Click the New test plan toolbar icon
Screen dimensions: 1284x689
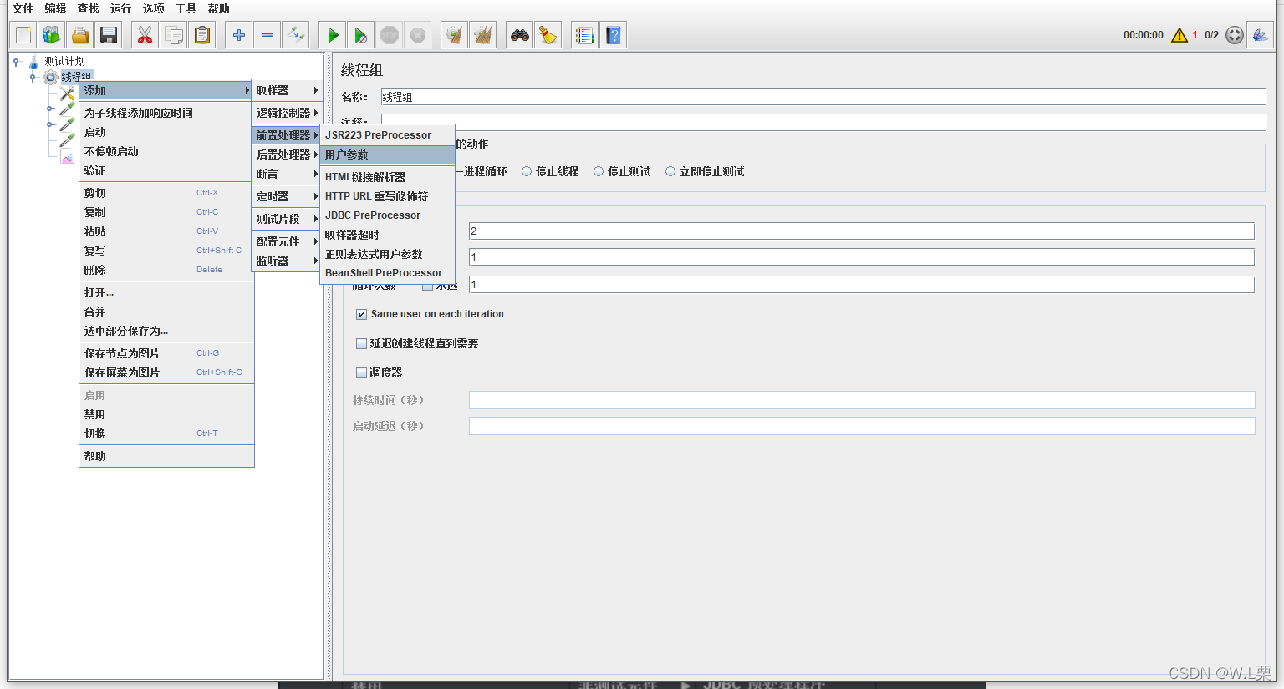coord(23,35)
